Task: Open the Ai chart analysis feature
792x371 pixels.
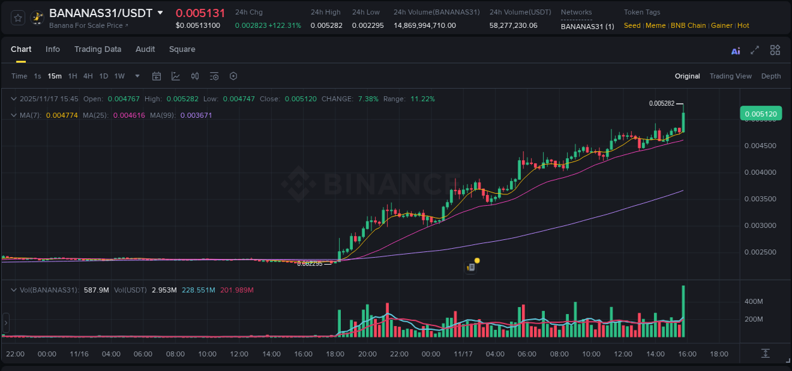Action: coord(736,49)
